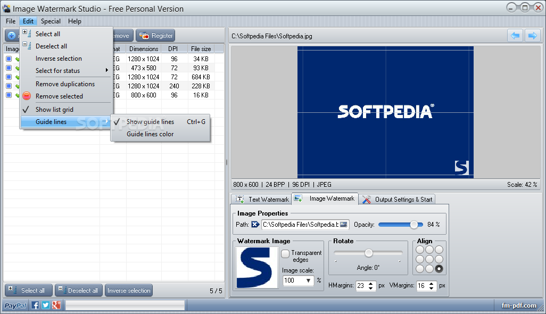Switch to Text Watermark tab
This screenshot has height=314, width=546.
coord(261,200)
